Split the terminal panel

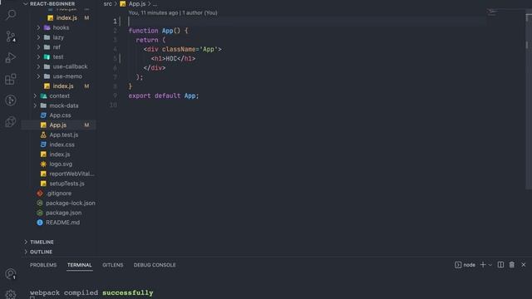(500, 265)
